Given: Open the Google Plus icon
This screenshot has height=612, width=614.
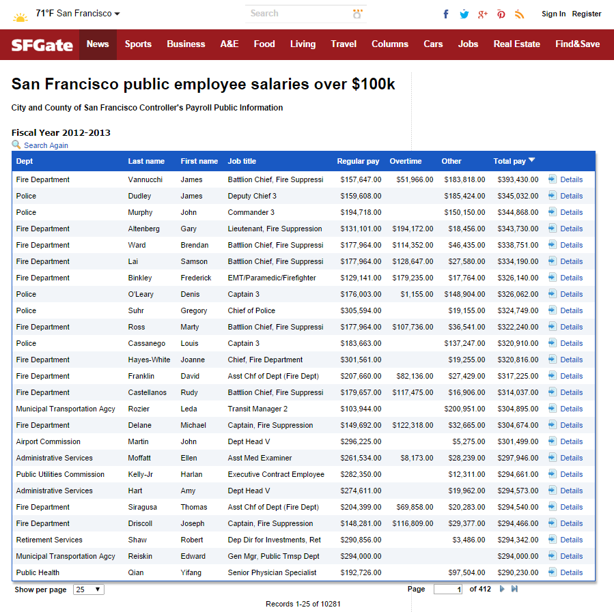Looking at the screenshot, I should 483,14.
